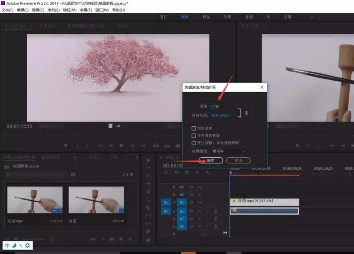Enable the 波纹编辑,移动尾部剪辑 checkbox

pyautogui.click(x=194, y=143)
